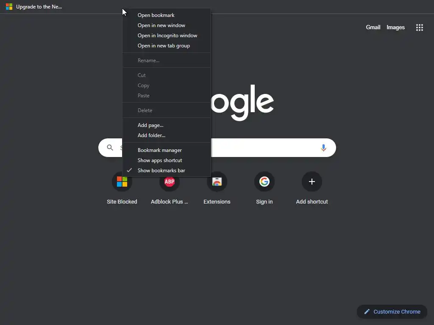Toggle Show apps shortcut option
The image size is (434, 325).
point(167,160)
